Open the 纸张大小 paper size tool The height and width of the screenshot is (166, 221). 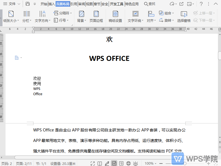coord(11,17)
